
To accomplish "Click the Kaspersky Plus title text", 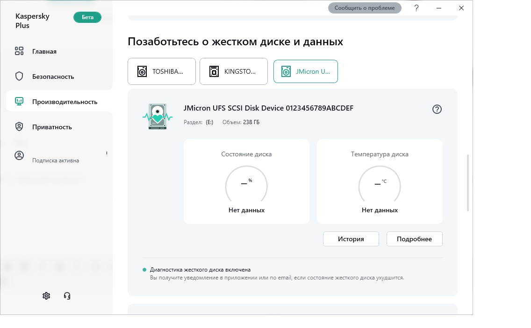I will pyautogui.click(x=33, y=21).
